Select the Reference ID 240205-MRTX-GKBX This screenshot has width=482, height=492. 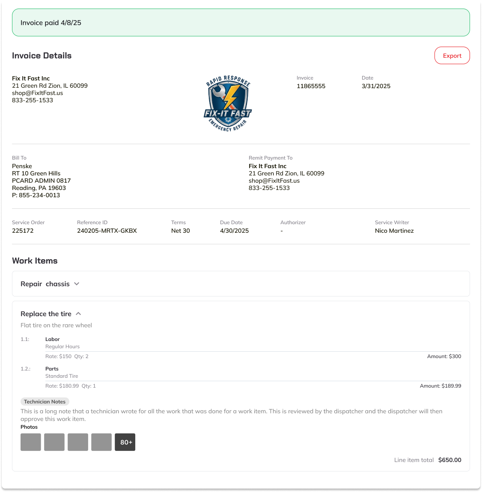point(107,231)
